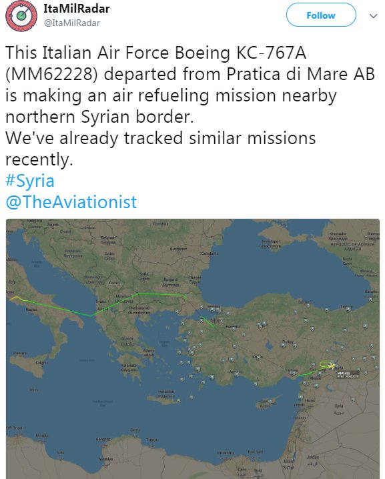Screen dimensions: 385x479
Task: Open the ItaMilRadar profile avatar
Action: [21, 15]
